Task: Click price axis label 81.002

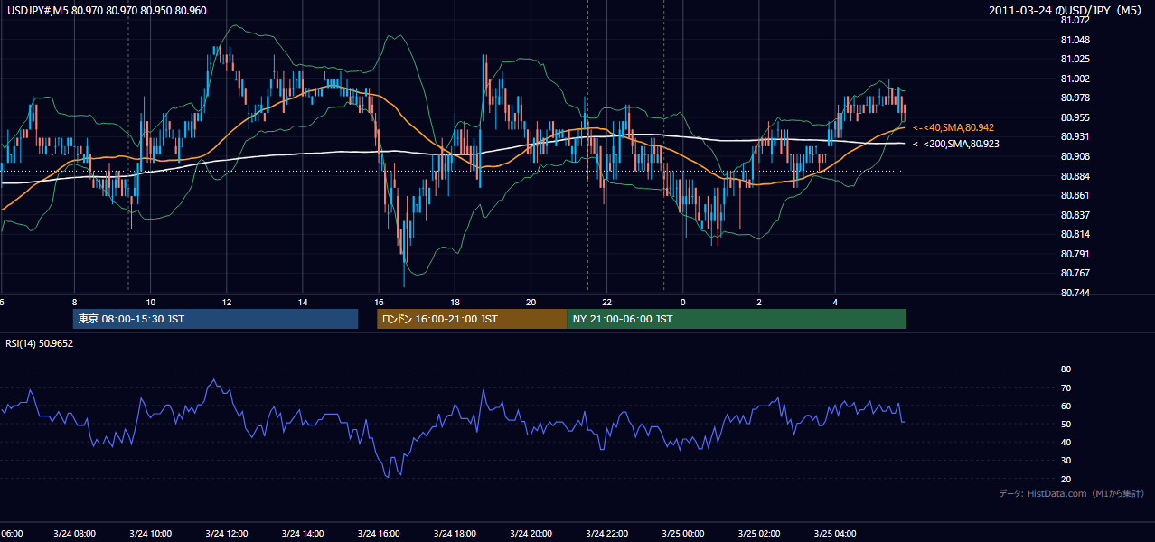Action: (x=1074, y=79)
